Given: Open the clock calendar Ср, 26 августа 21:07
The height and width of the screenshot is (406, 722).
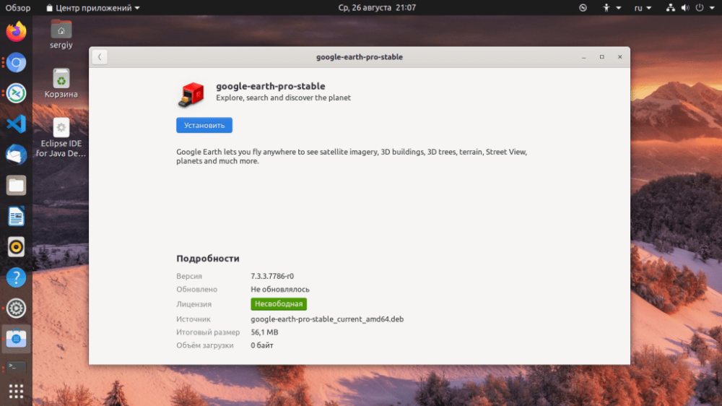Looking at the screenshot, I should click(377, 8).
